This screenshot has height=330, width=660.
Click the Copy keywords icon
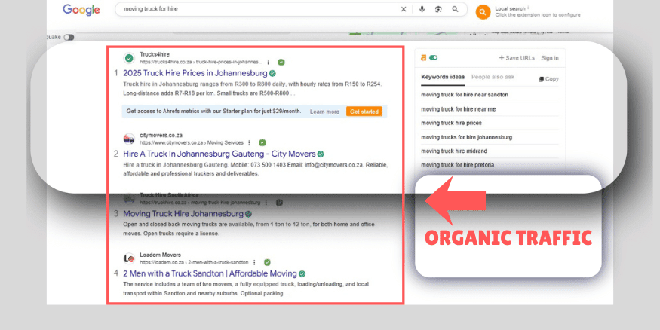548,79
